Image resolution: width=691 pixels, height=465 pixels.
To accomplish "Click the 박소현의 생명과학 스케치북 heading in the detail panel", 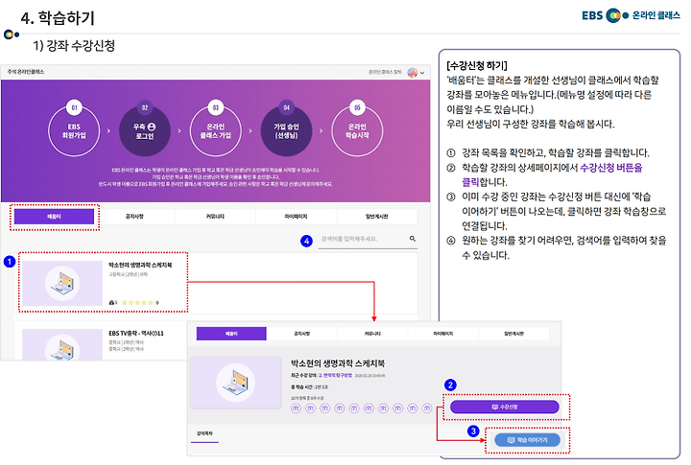I will click(x=338, y=363).
